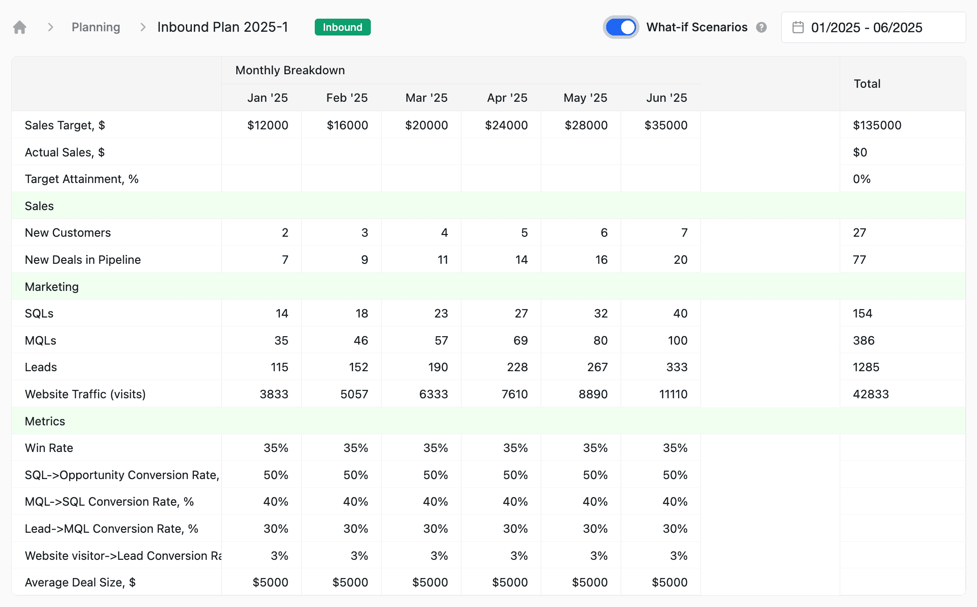This screenshot has width=977, height=607.
Task: Edit Jan '25 Sales Target $12000 cell
Action: 262,125
